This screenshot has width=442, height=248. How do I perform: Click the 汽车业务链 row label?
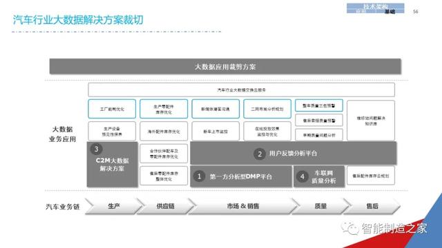click(63, 207)
